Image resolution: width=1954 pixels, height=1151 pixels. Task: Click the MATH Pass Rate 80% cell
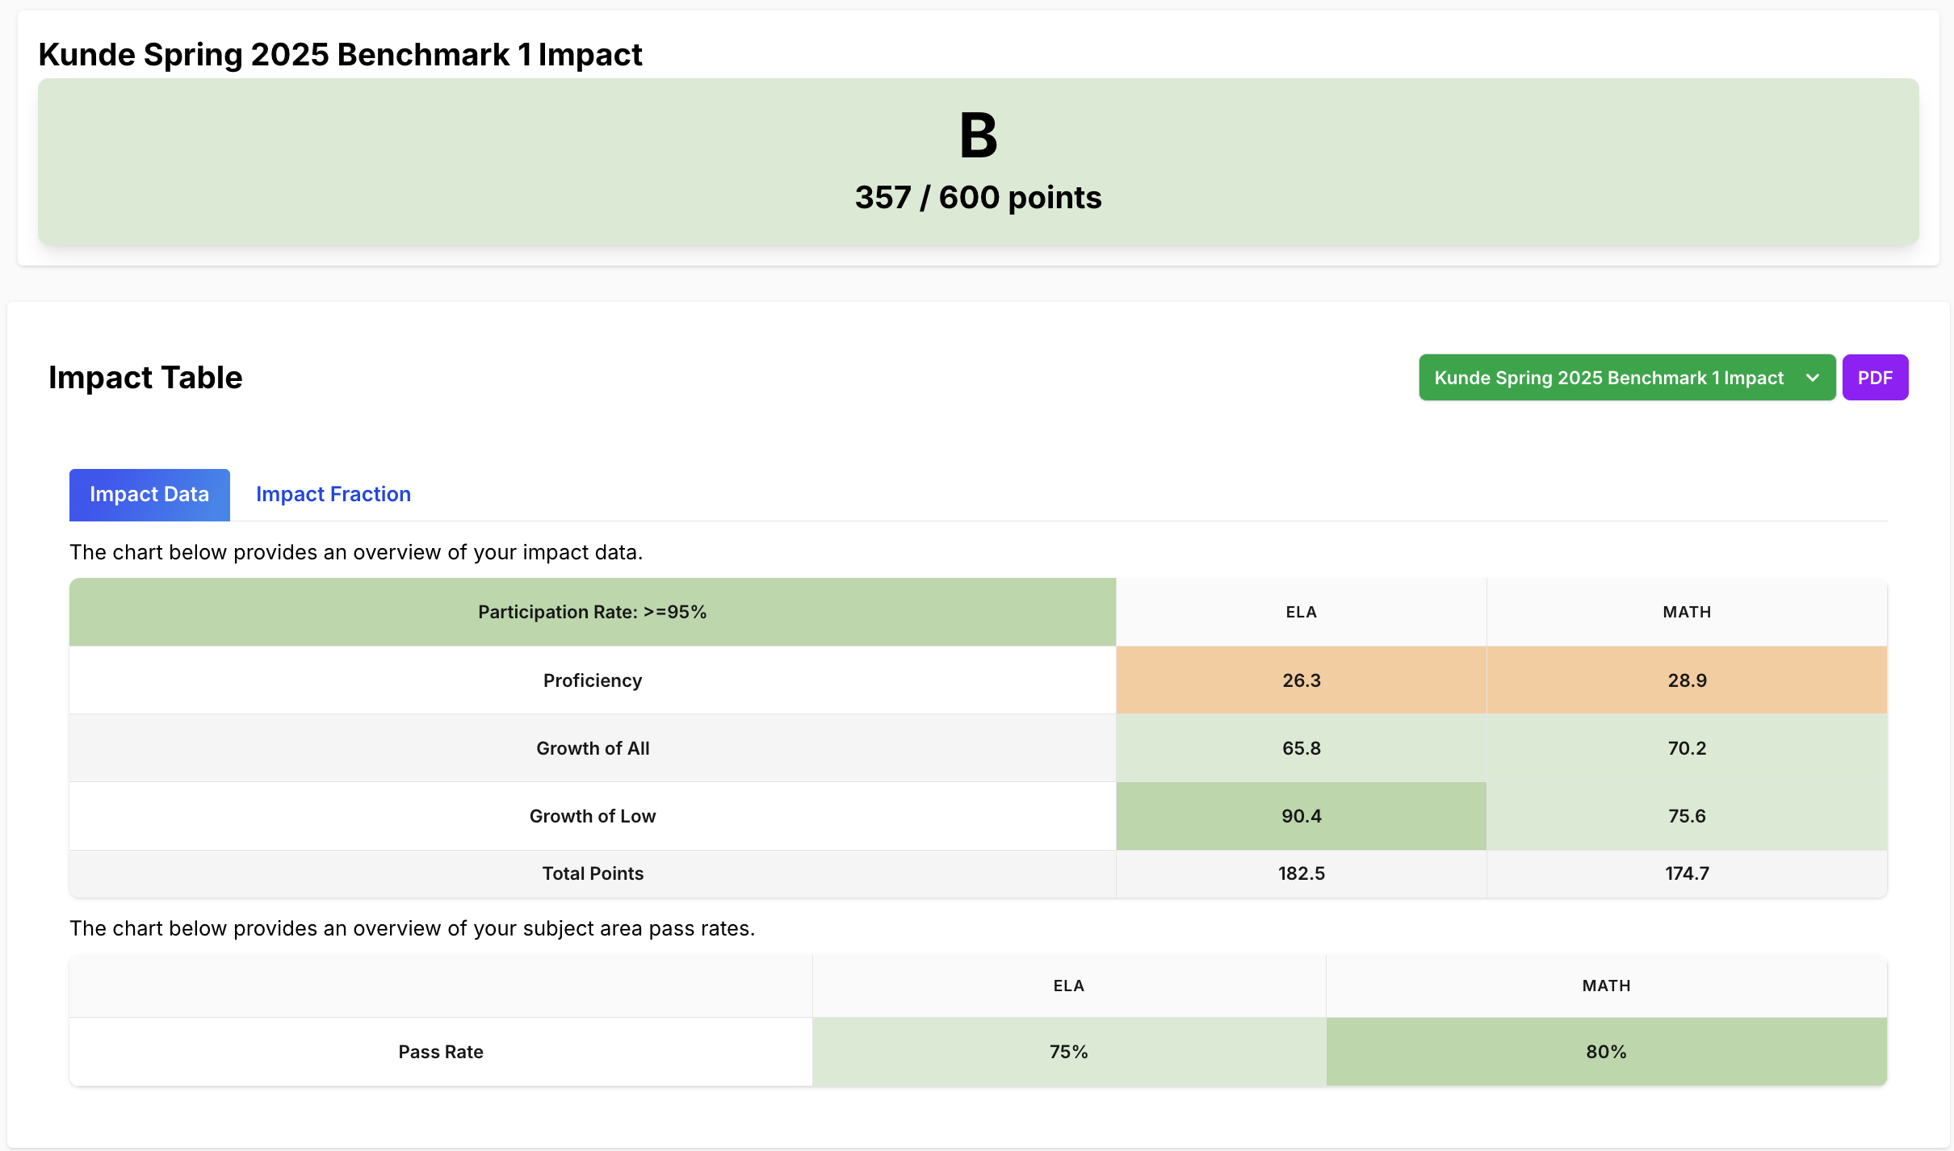click(1605, 1052)
